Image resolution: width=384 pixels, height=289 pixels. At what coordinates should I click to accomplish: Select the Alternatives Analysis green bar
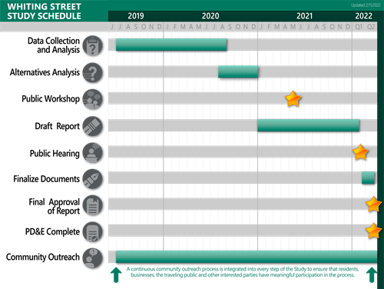(238, 71)
